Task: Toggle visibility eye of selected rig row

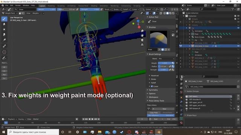Action: pos(238,28)
